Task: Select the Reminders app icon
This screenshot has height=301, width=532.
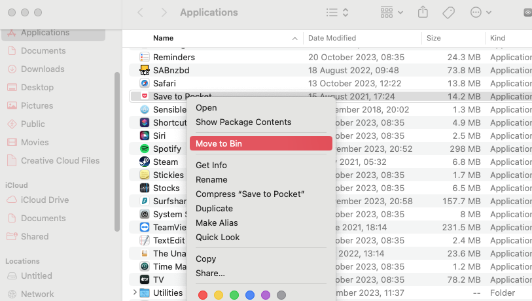Action: [145, 57]
